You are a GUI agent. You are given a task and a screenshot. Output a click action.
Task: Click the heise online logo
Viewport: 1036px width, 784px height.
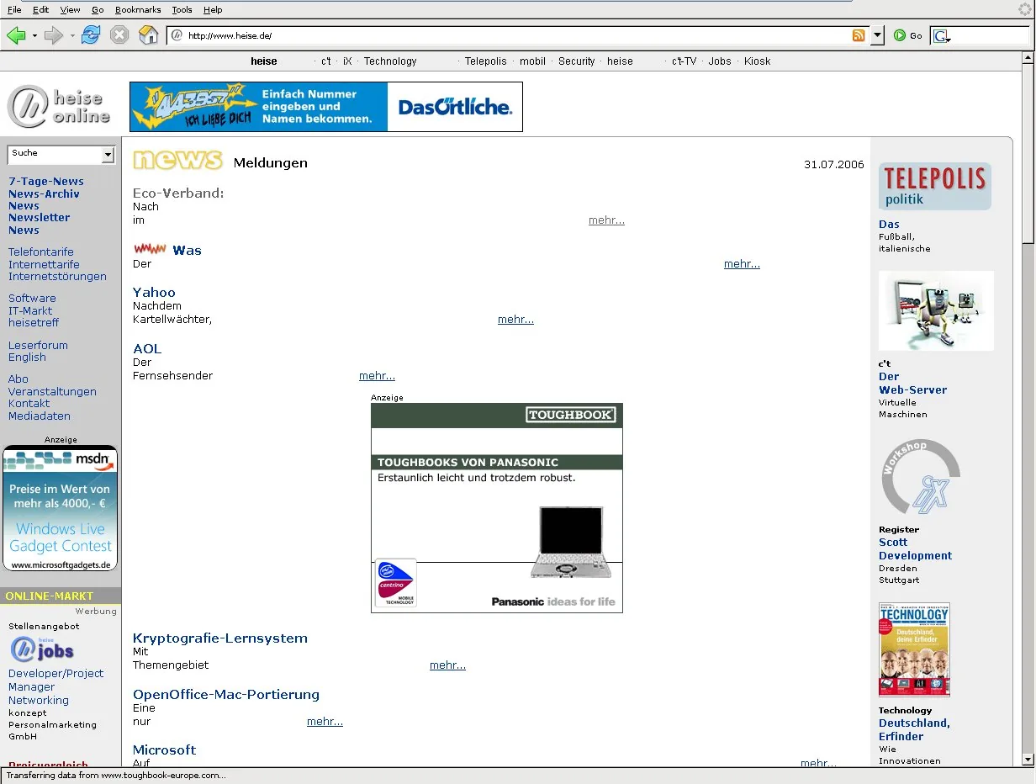click(59, 108)
